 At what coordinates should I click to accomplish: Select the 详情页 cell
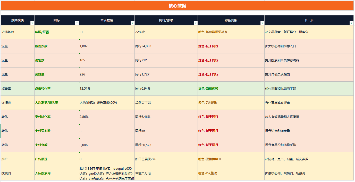[x=18, y=103]
